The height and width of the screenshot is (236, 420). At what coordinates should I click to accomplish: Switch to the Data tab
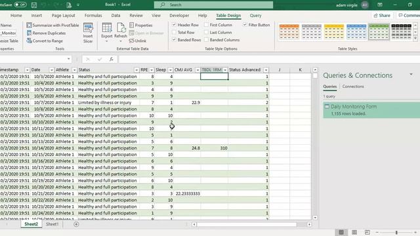click(115, 16)
